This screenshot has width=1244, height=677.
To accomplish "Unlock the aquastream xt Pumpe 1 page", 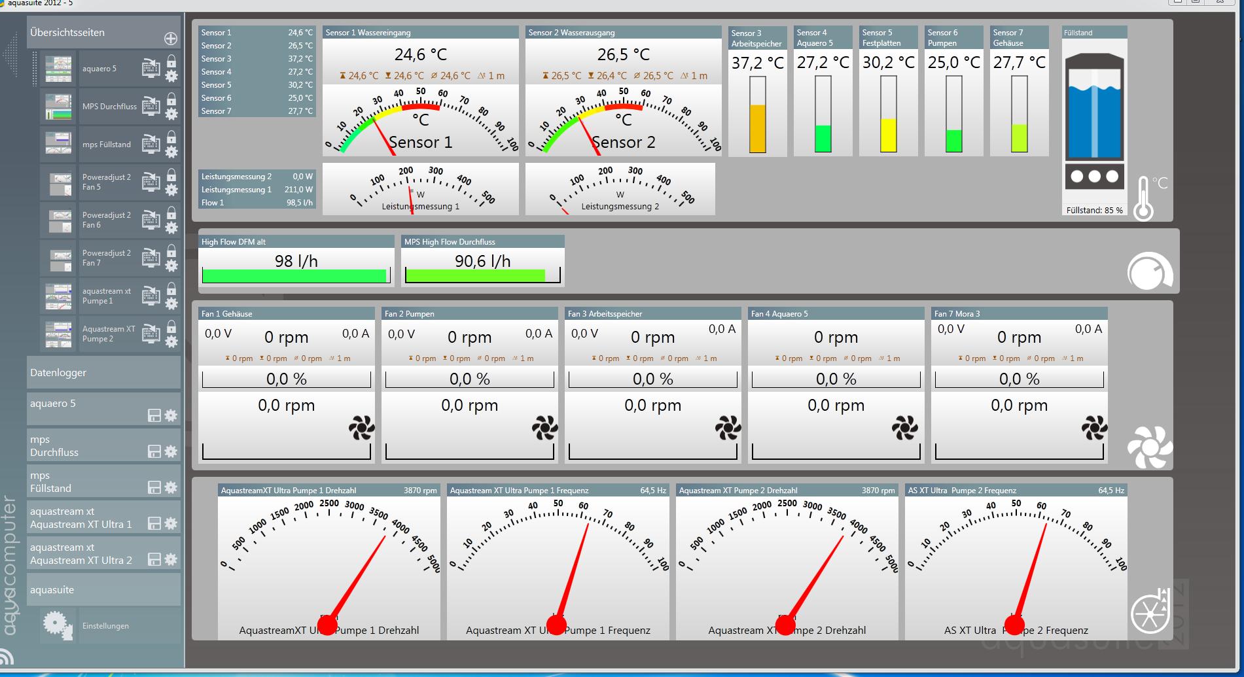I will click(171, 288).
